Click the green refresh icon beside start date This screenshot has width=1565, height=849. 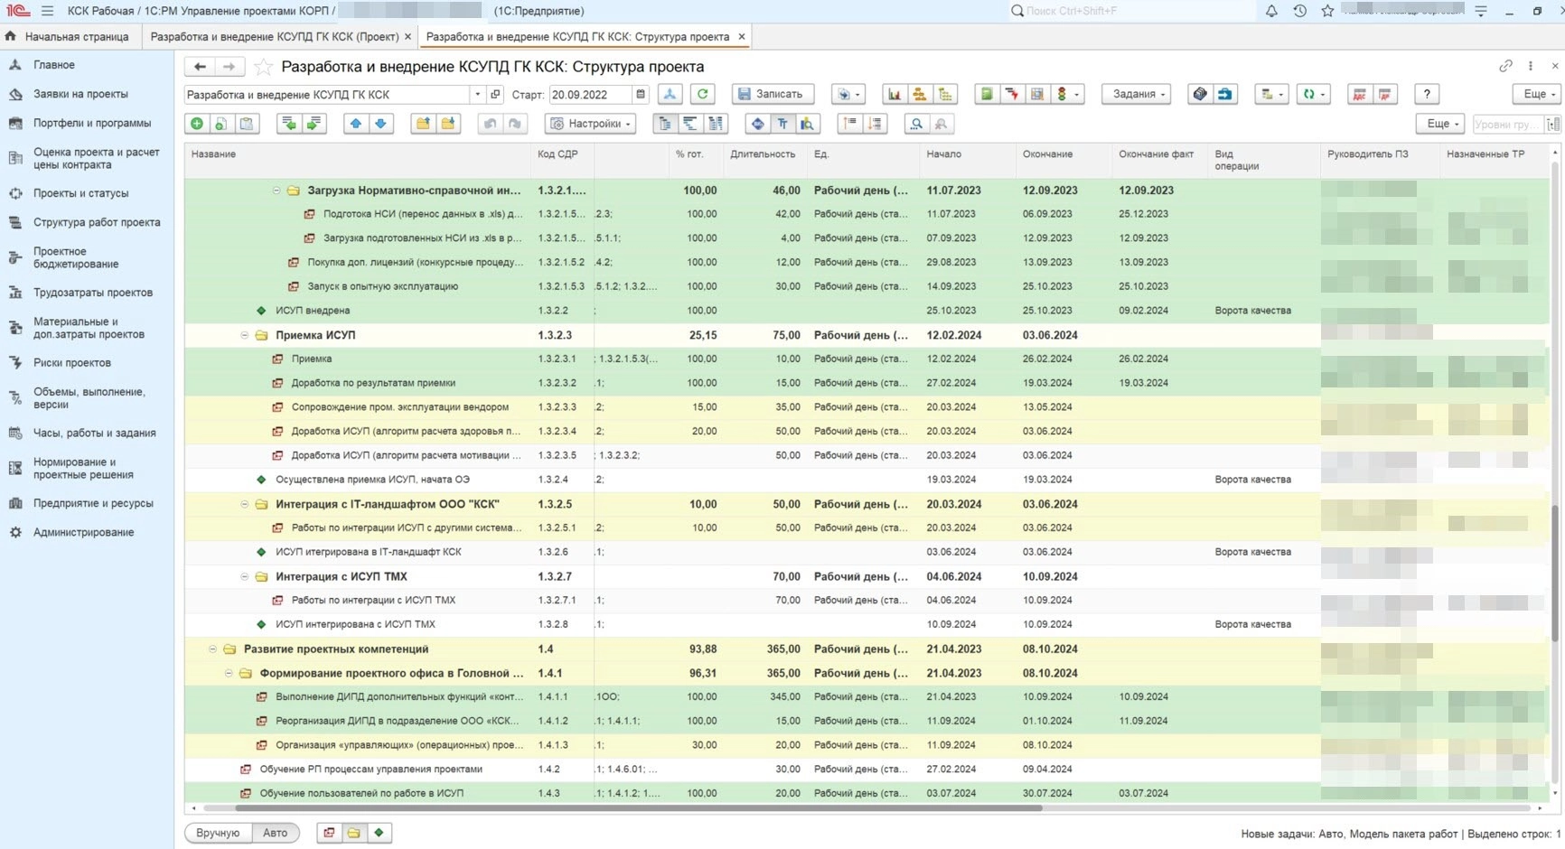(702, 94)
